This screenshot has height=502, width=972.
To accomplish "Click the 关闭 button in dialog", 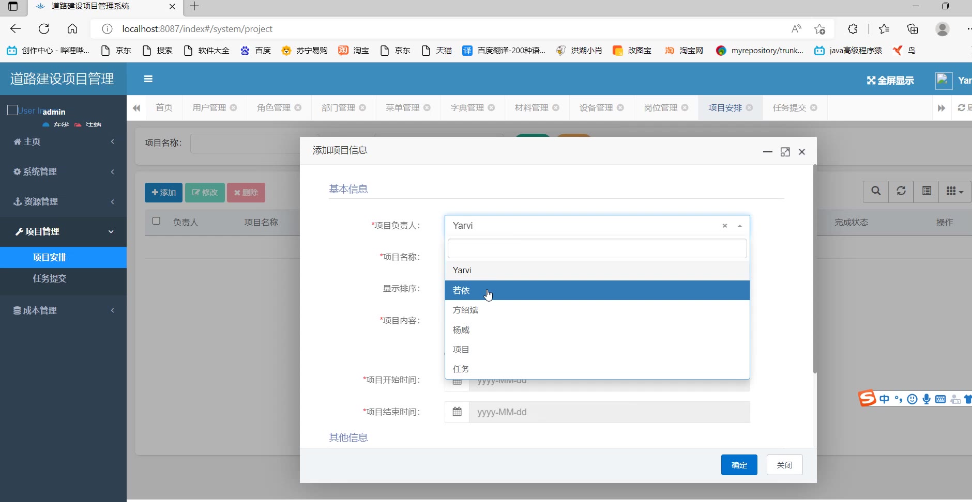I will pyautogui.click(x=784, y=465).
